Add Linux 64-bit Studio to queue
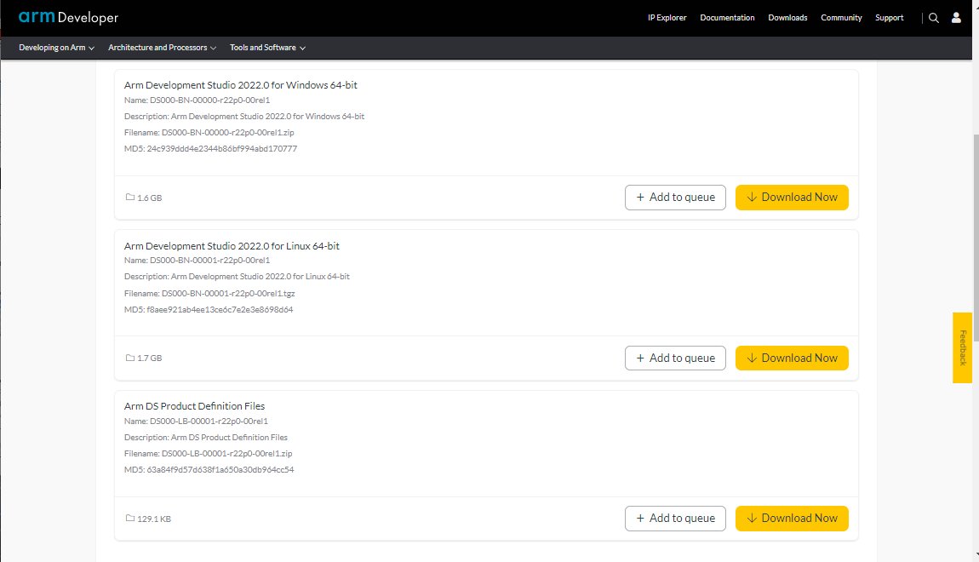The width and height of the screenshot is (979, 562). (x=675, y=358)
